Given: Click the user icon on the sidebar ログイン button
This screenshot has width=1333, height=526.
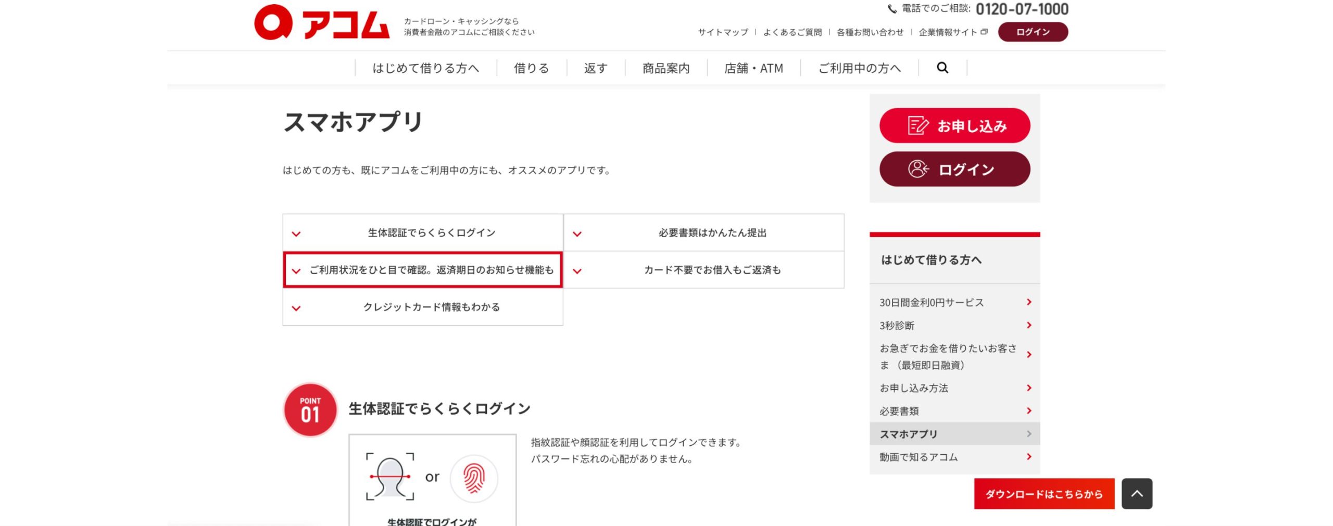Looking at the screenshot, I should click(919, 169).
